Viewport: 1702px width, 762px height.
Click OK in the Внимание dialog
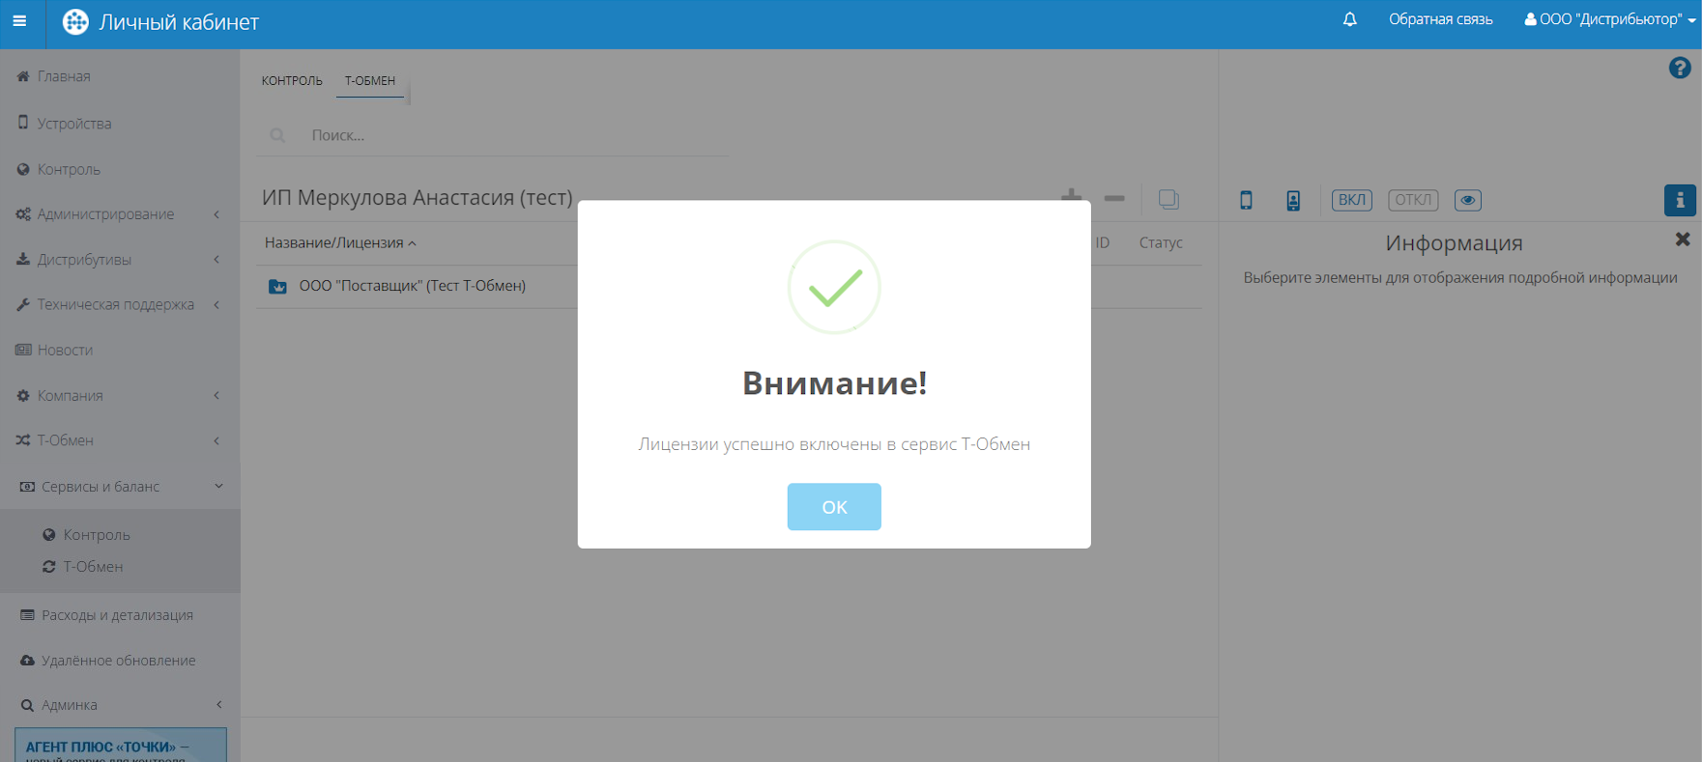coord(833,507)
